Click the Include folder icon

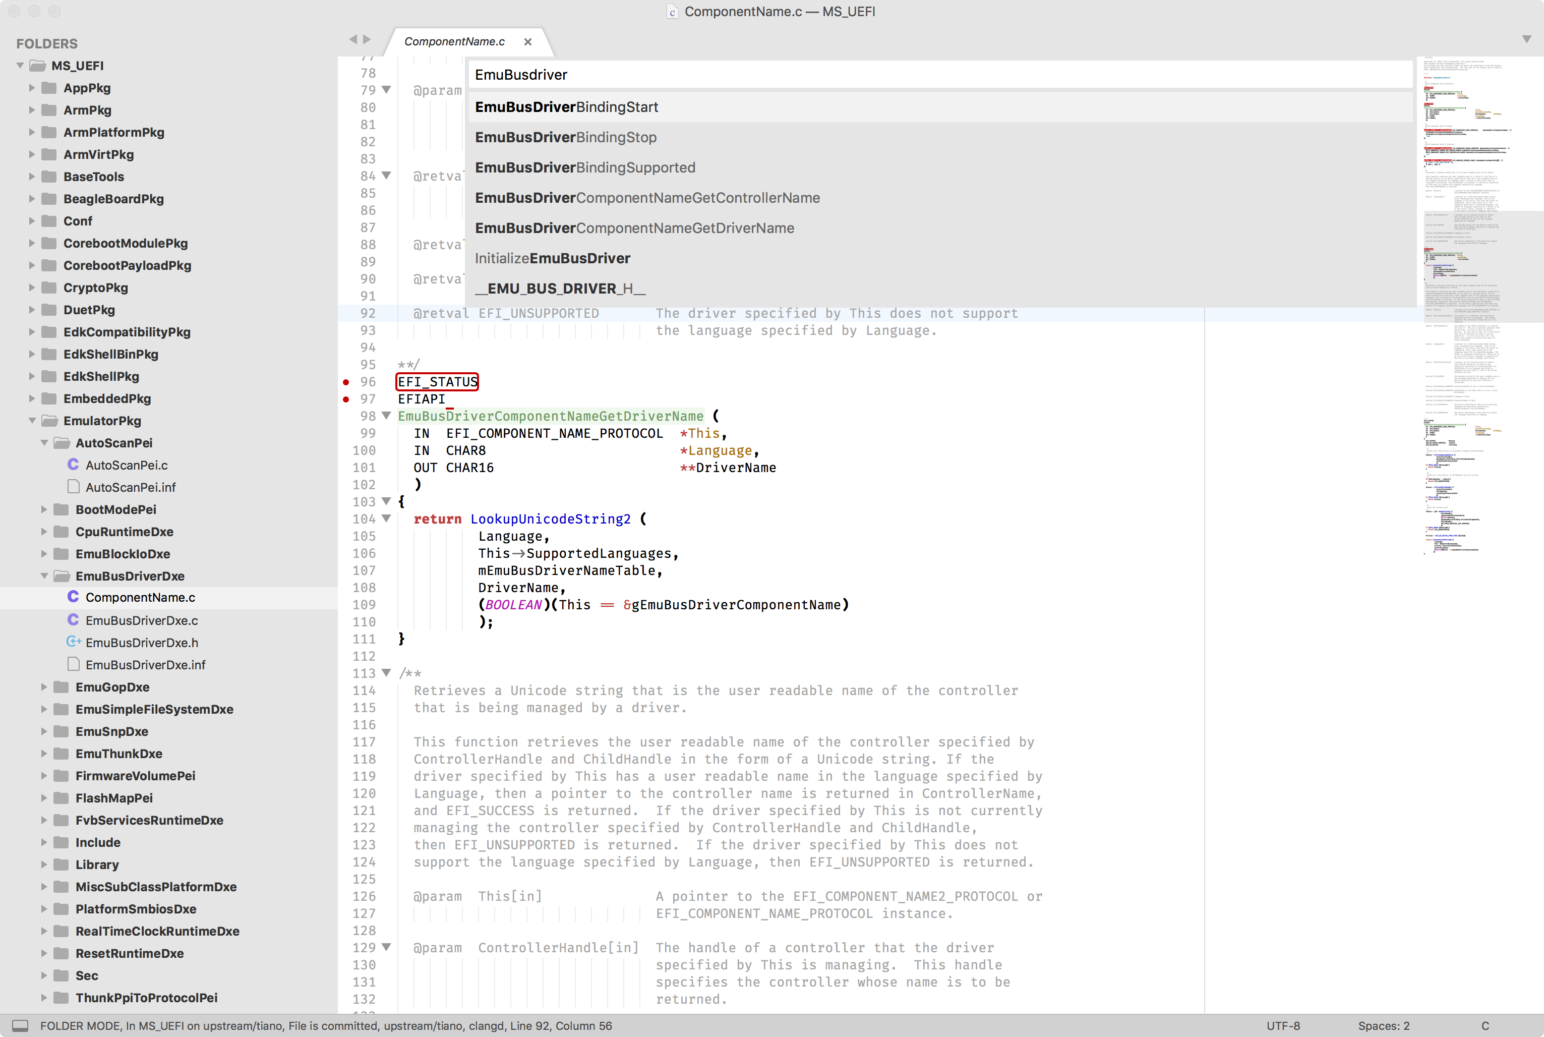point(61,842)
